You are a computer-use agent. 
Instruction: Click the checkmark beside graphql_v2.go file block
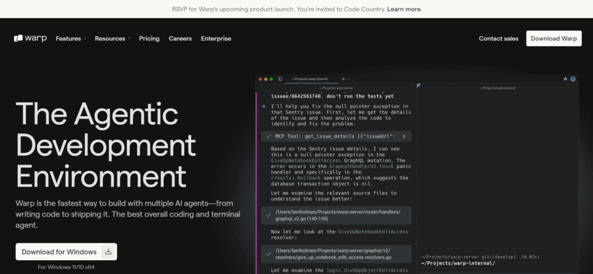268,215
